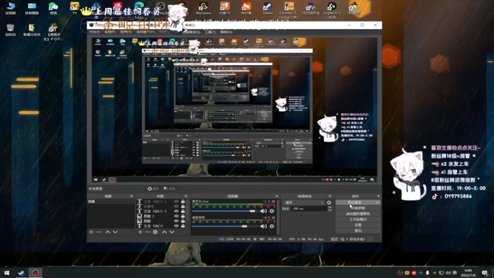The image size is (494, 278).
Task: Open 帮助(H) menu
Action: pyautogui.click(x=226, y=32)
